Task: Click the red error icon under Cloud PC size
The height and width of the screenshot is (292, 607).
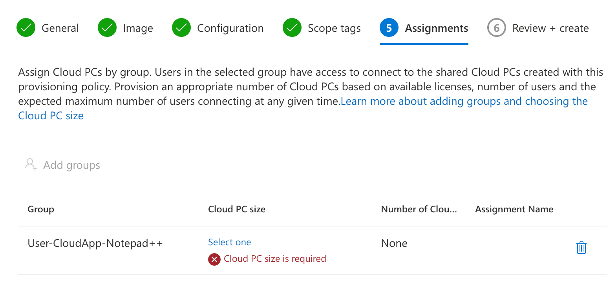Action: (214, 259)
